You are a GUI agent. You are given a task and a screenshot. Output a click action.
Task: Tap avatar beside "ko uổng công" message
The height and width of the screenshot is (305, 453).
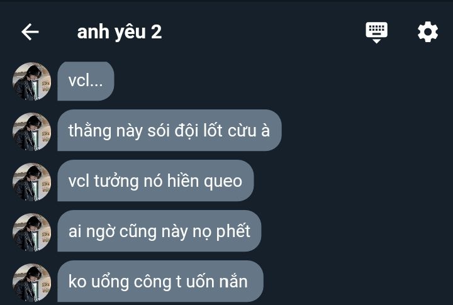click(x=32, y=282)
